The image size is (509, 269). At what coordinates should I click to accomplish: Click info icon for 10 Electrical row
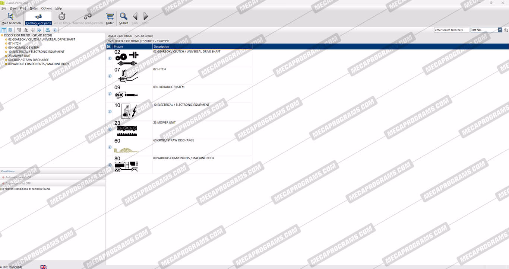tap(110, 112)
